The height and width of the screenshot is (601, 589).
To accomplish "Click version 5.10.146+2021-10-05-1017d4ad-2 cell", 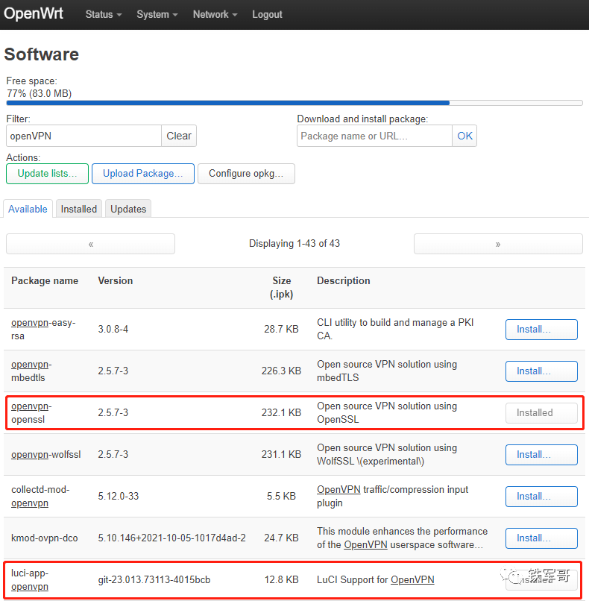I will click(x=171, y=538).
